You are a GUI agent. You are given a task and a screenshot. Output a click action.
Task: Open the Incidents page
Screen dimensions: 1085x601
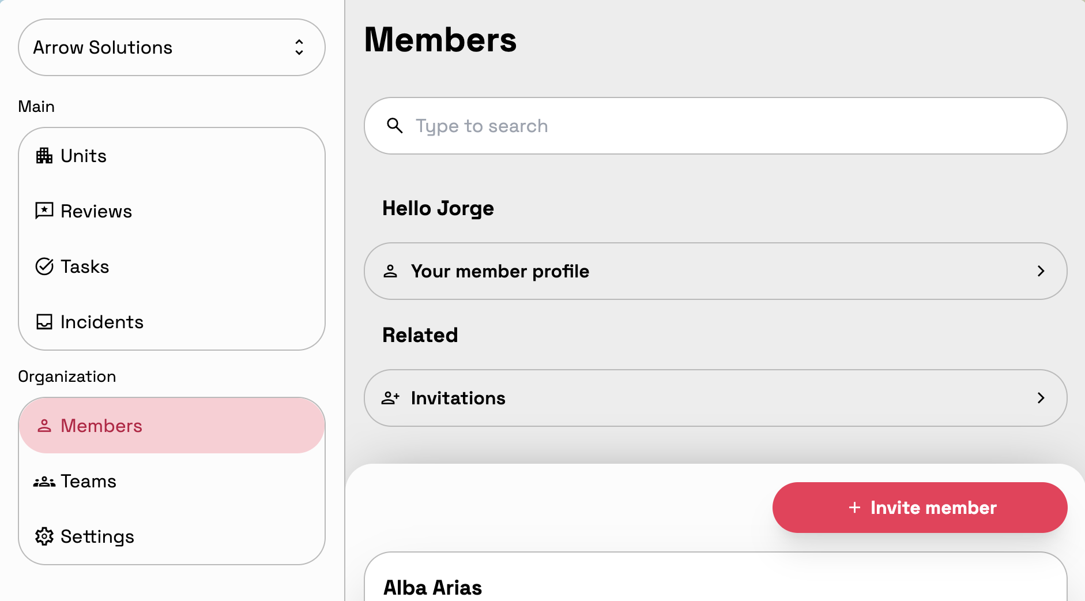(x=172, y=322)
